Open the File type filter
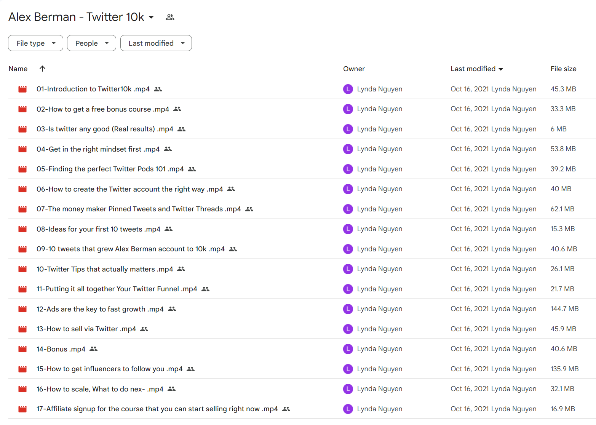Image resolution: width=596 pixels, height=425 pixels. [35, 43]
